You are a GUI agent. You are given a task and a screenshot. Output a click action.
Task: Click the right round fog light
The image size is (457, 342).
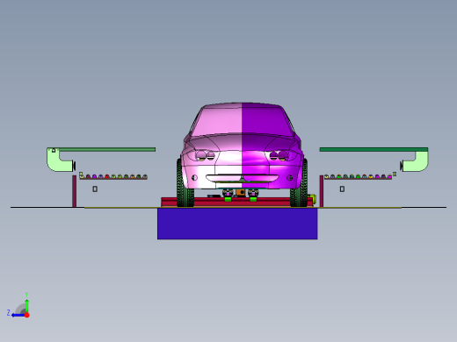289,178
